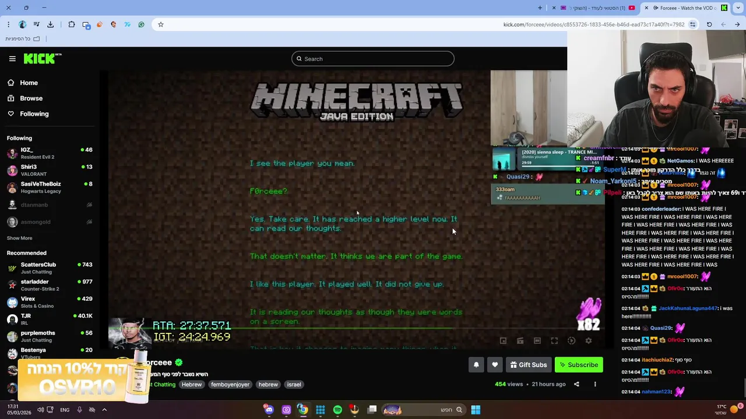Open playback speed control in player
Viewport: 746px width, 419px height.
[x=572, y=341]
